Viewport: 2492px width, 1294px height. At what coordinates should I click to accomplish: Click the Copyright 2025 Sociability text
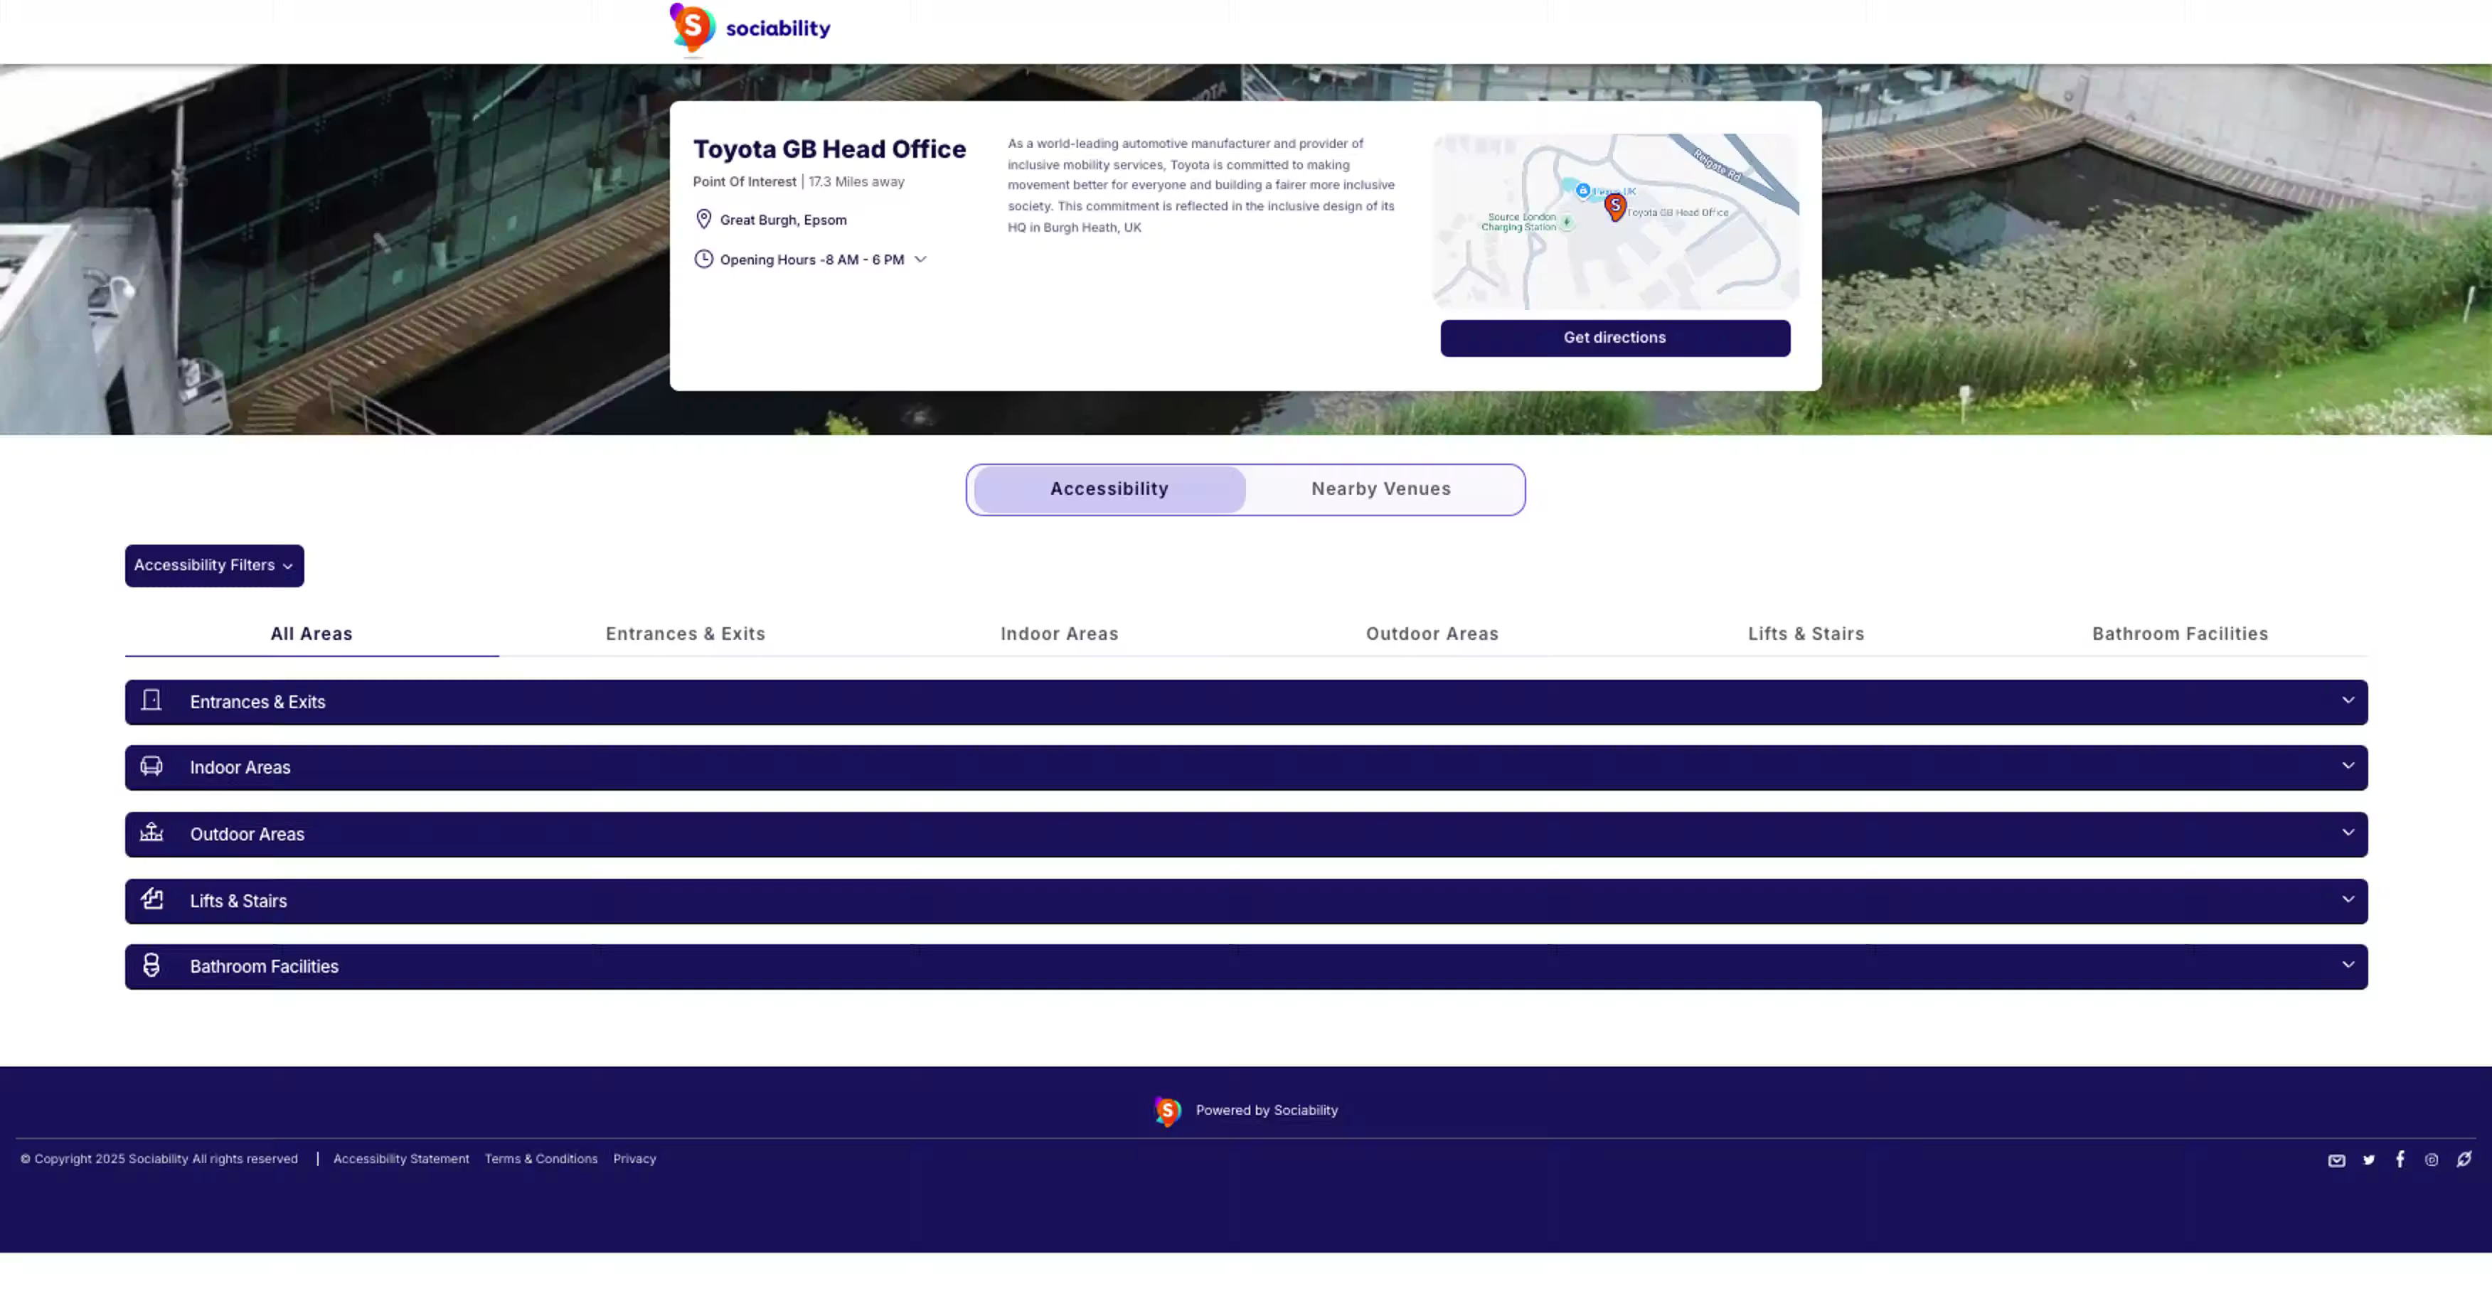(159, 1160)
